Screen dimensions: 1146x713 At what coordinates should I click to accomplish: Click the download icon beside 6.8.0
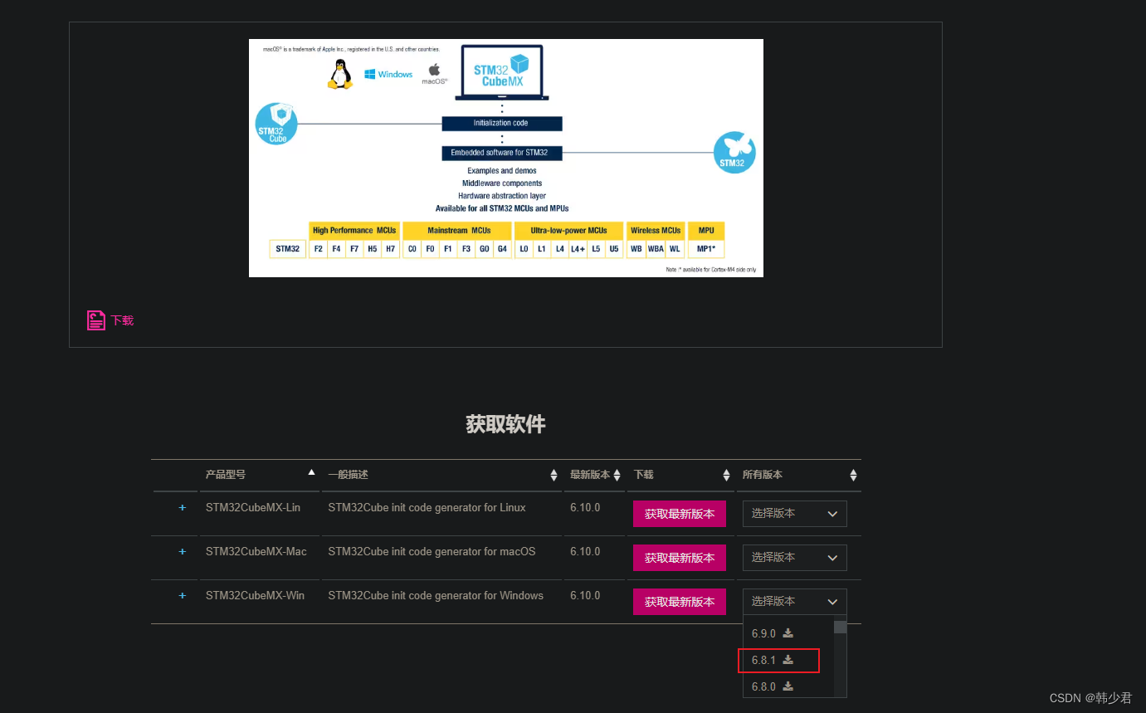(x=788, y=686)
